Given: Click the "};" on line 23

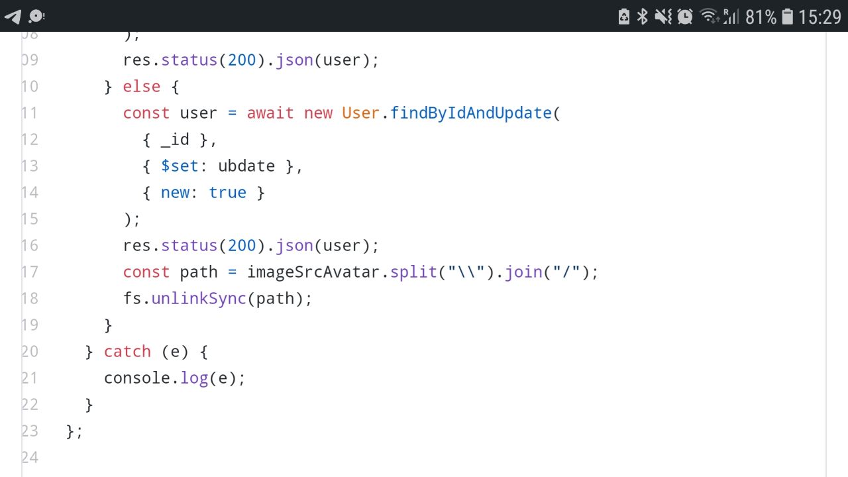Looking at the screenshot, I should (75, 431).
